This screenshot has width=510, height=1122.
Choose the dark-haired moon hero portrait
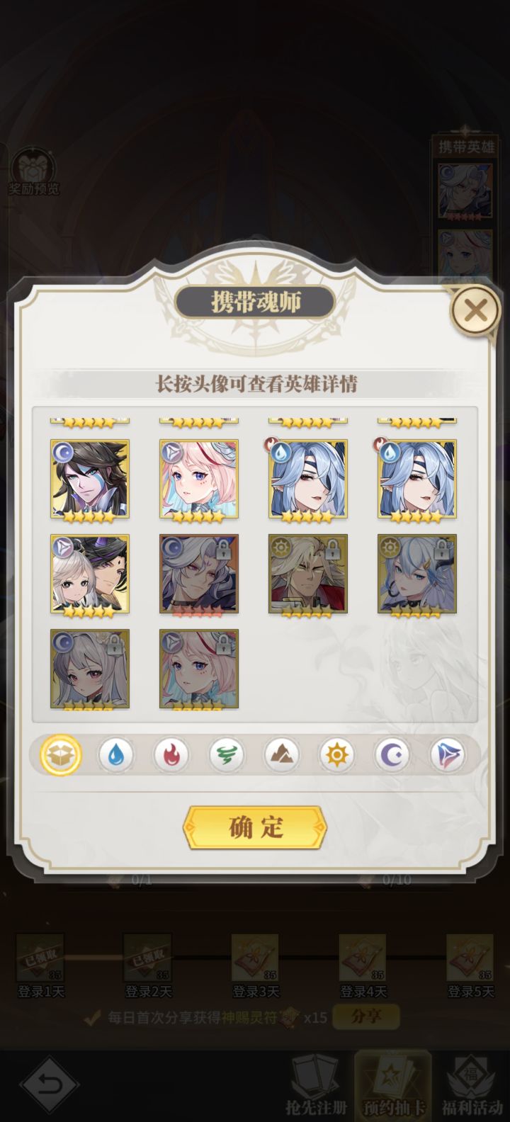pyautogui.click(x=90, y=479)
